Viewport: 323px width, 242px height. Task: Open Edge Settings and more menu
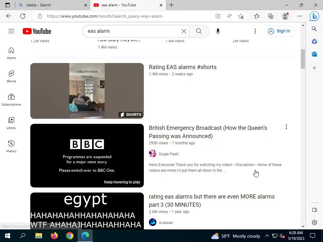(x=300, y=16)
